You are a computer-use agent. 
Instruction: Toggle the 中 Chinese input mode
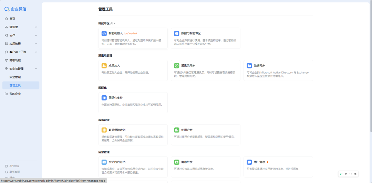346,174
